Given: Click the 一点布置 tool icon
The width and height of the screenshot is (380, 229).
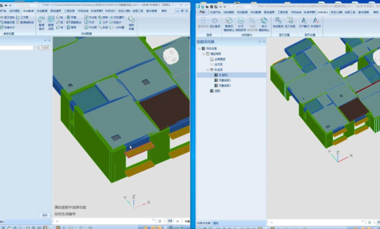Looking at the screenshot, I should coord(111,27).
